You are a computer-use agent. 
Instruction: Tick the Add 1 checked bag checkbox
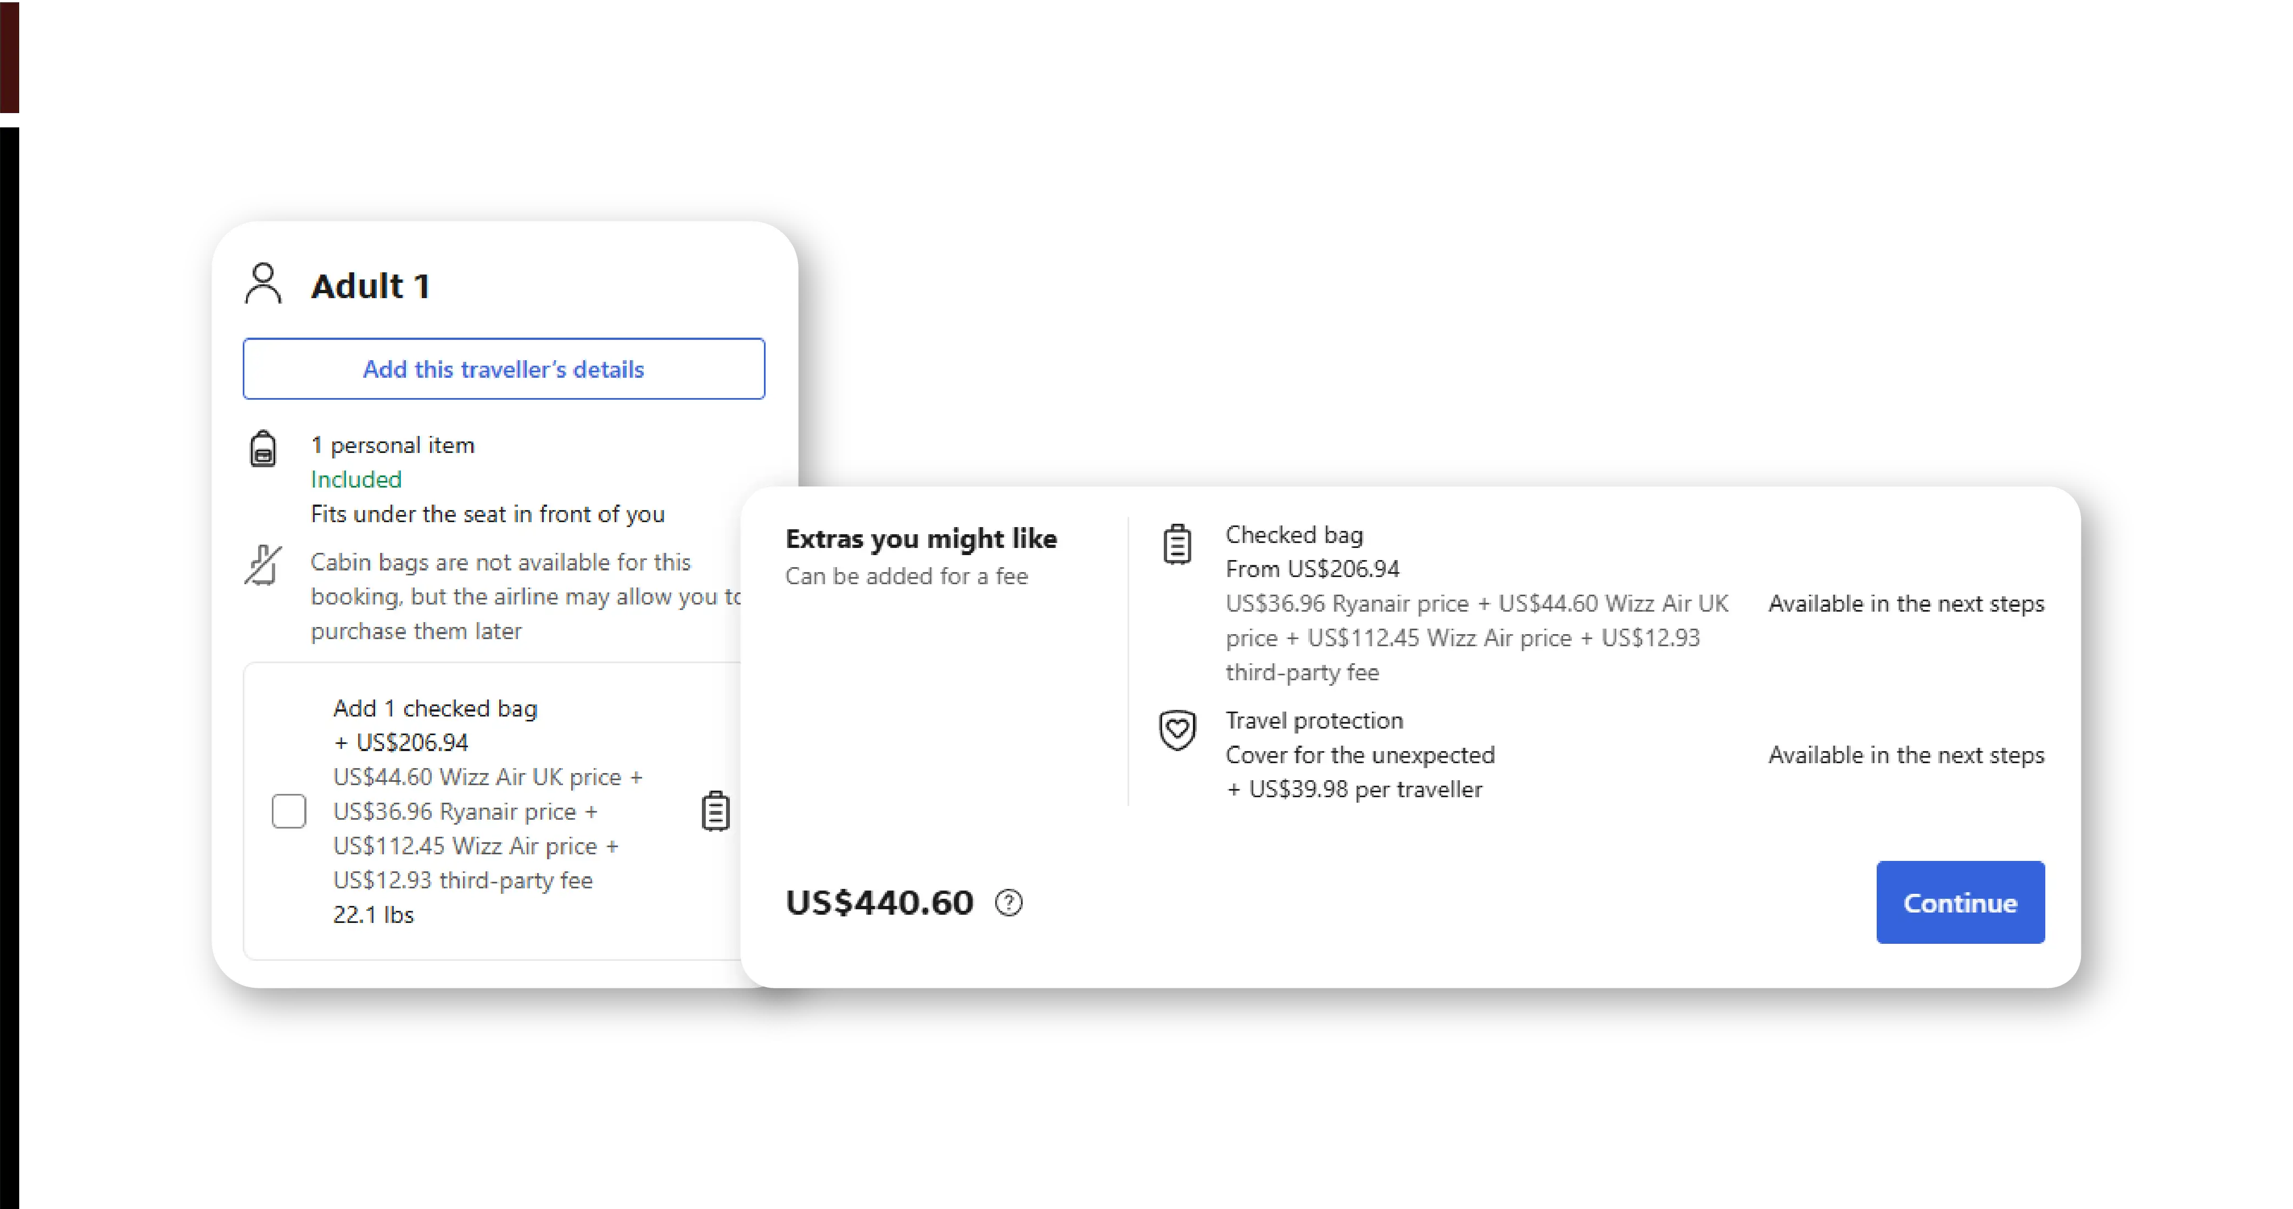288,810
